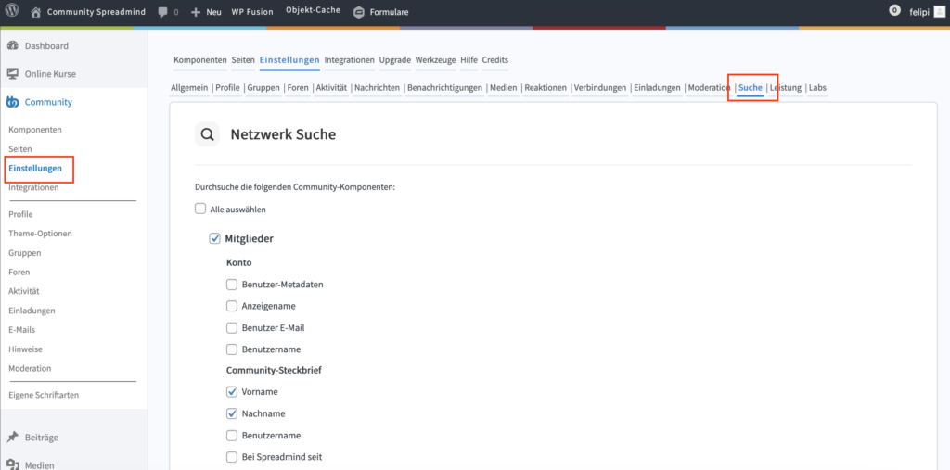Open the comments bubble icon
This screenshot has height=470, width=950.
[x=163, y=12]
